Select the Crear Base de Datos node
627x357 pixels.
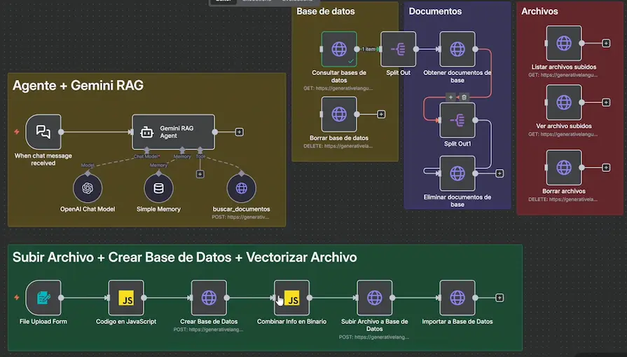(209, 298)
